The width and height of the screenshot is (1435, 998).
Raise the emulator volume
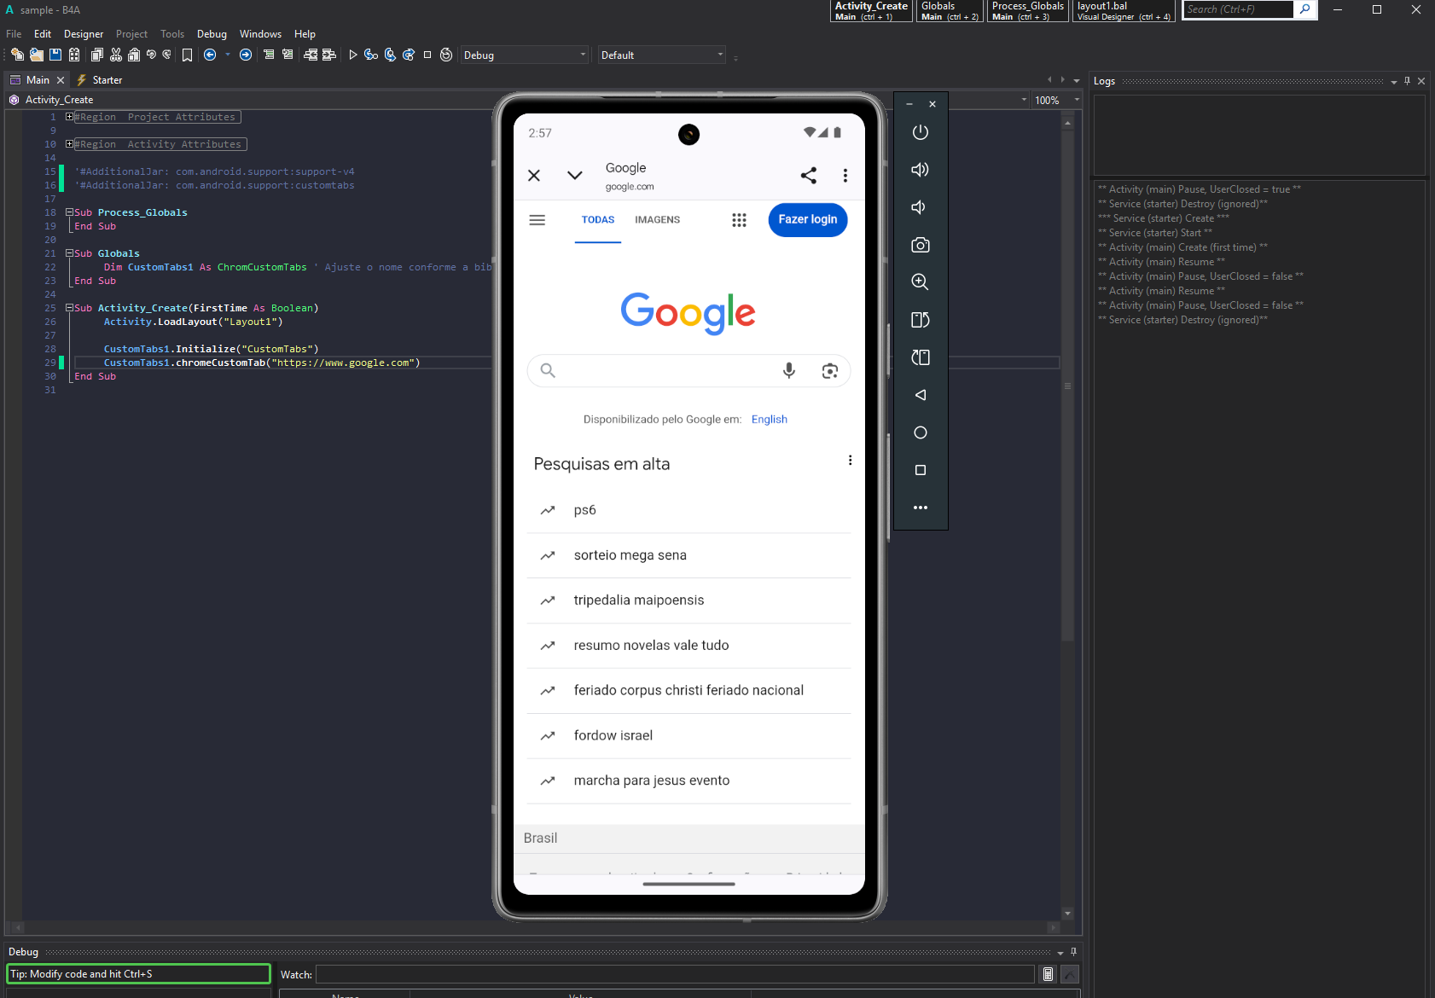click(x=920, y=170)
